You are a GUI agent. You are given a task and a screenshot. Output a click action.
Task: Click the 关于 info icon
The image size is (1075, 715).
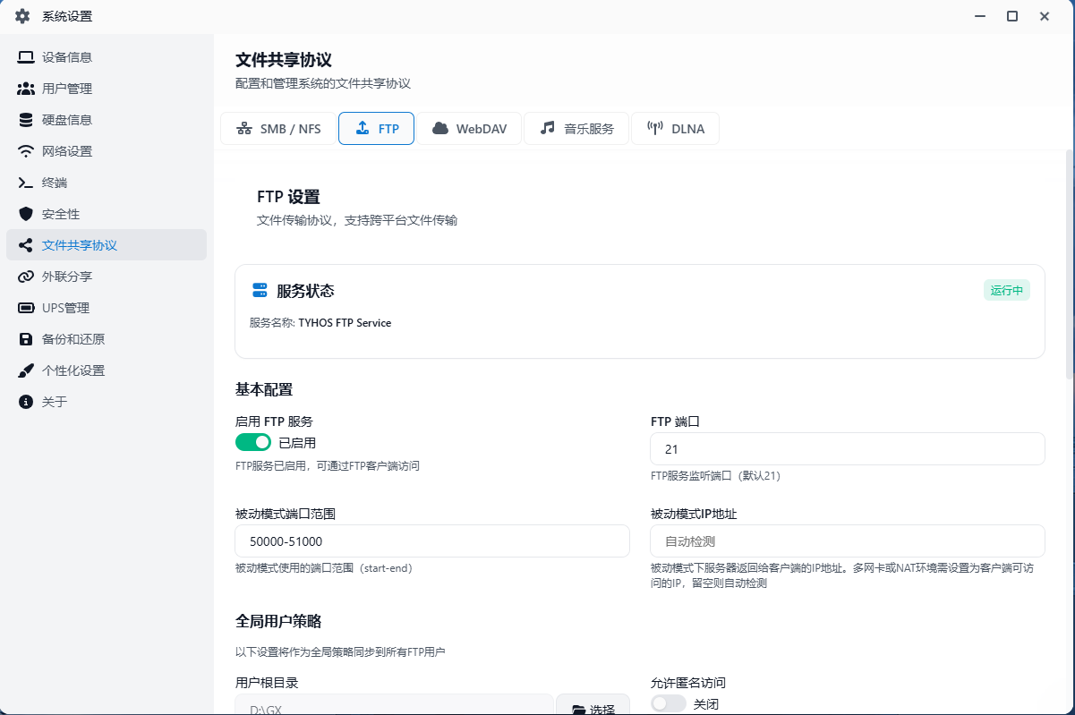coord(26,402)
